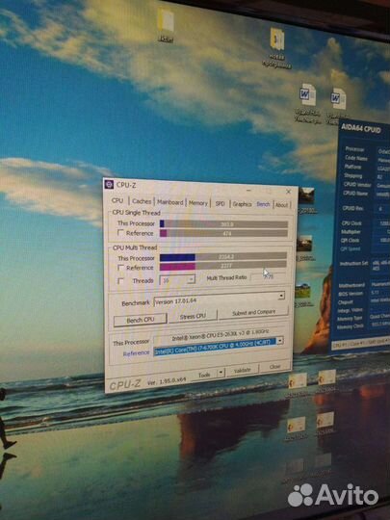The width and height of the screenshot is (390, 520).
Task: Click the Validate button
Action: 242,370
